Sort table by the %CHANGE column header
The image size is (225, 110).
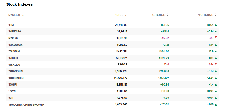click(x=207, y=15)
